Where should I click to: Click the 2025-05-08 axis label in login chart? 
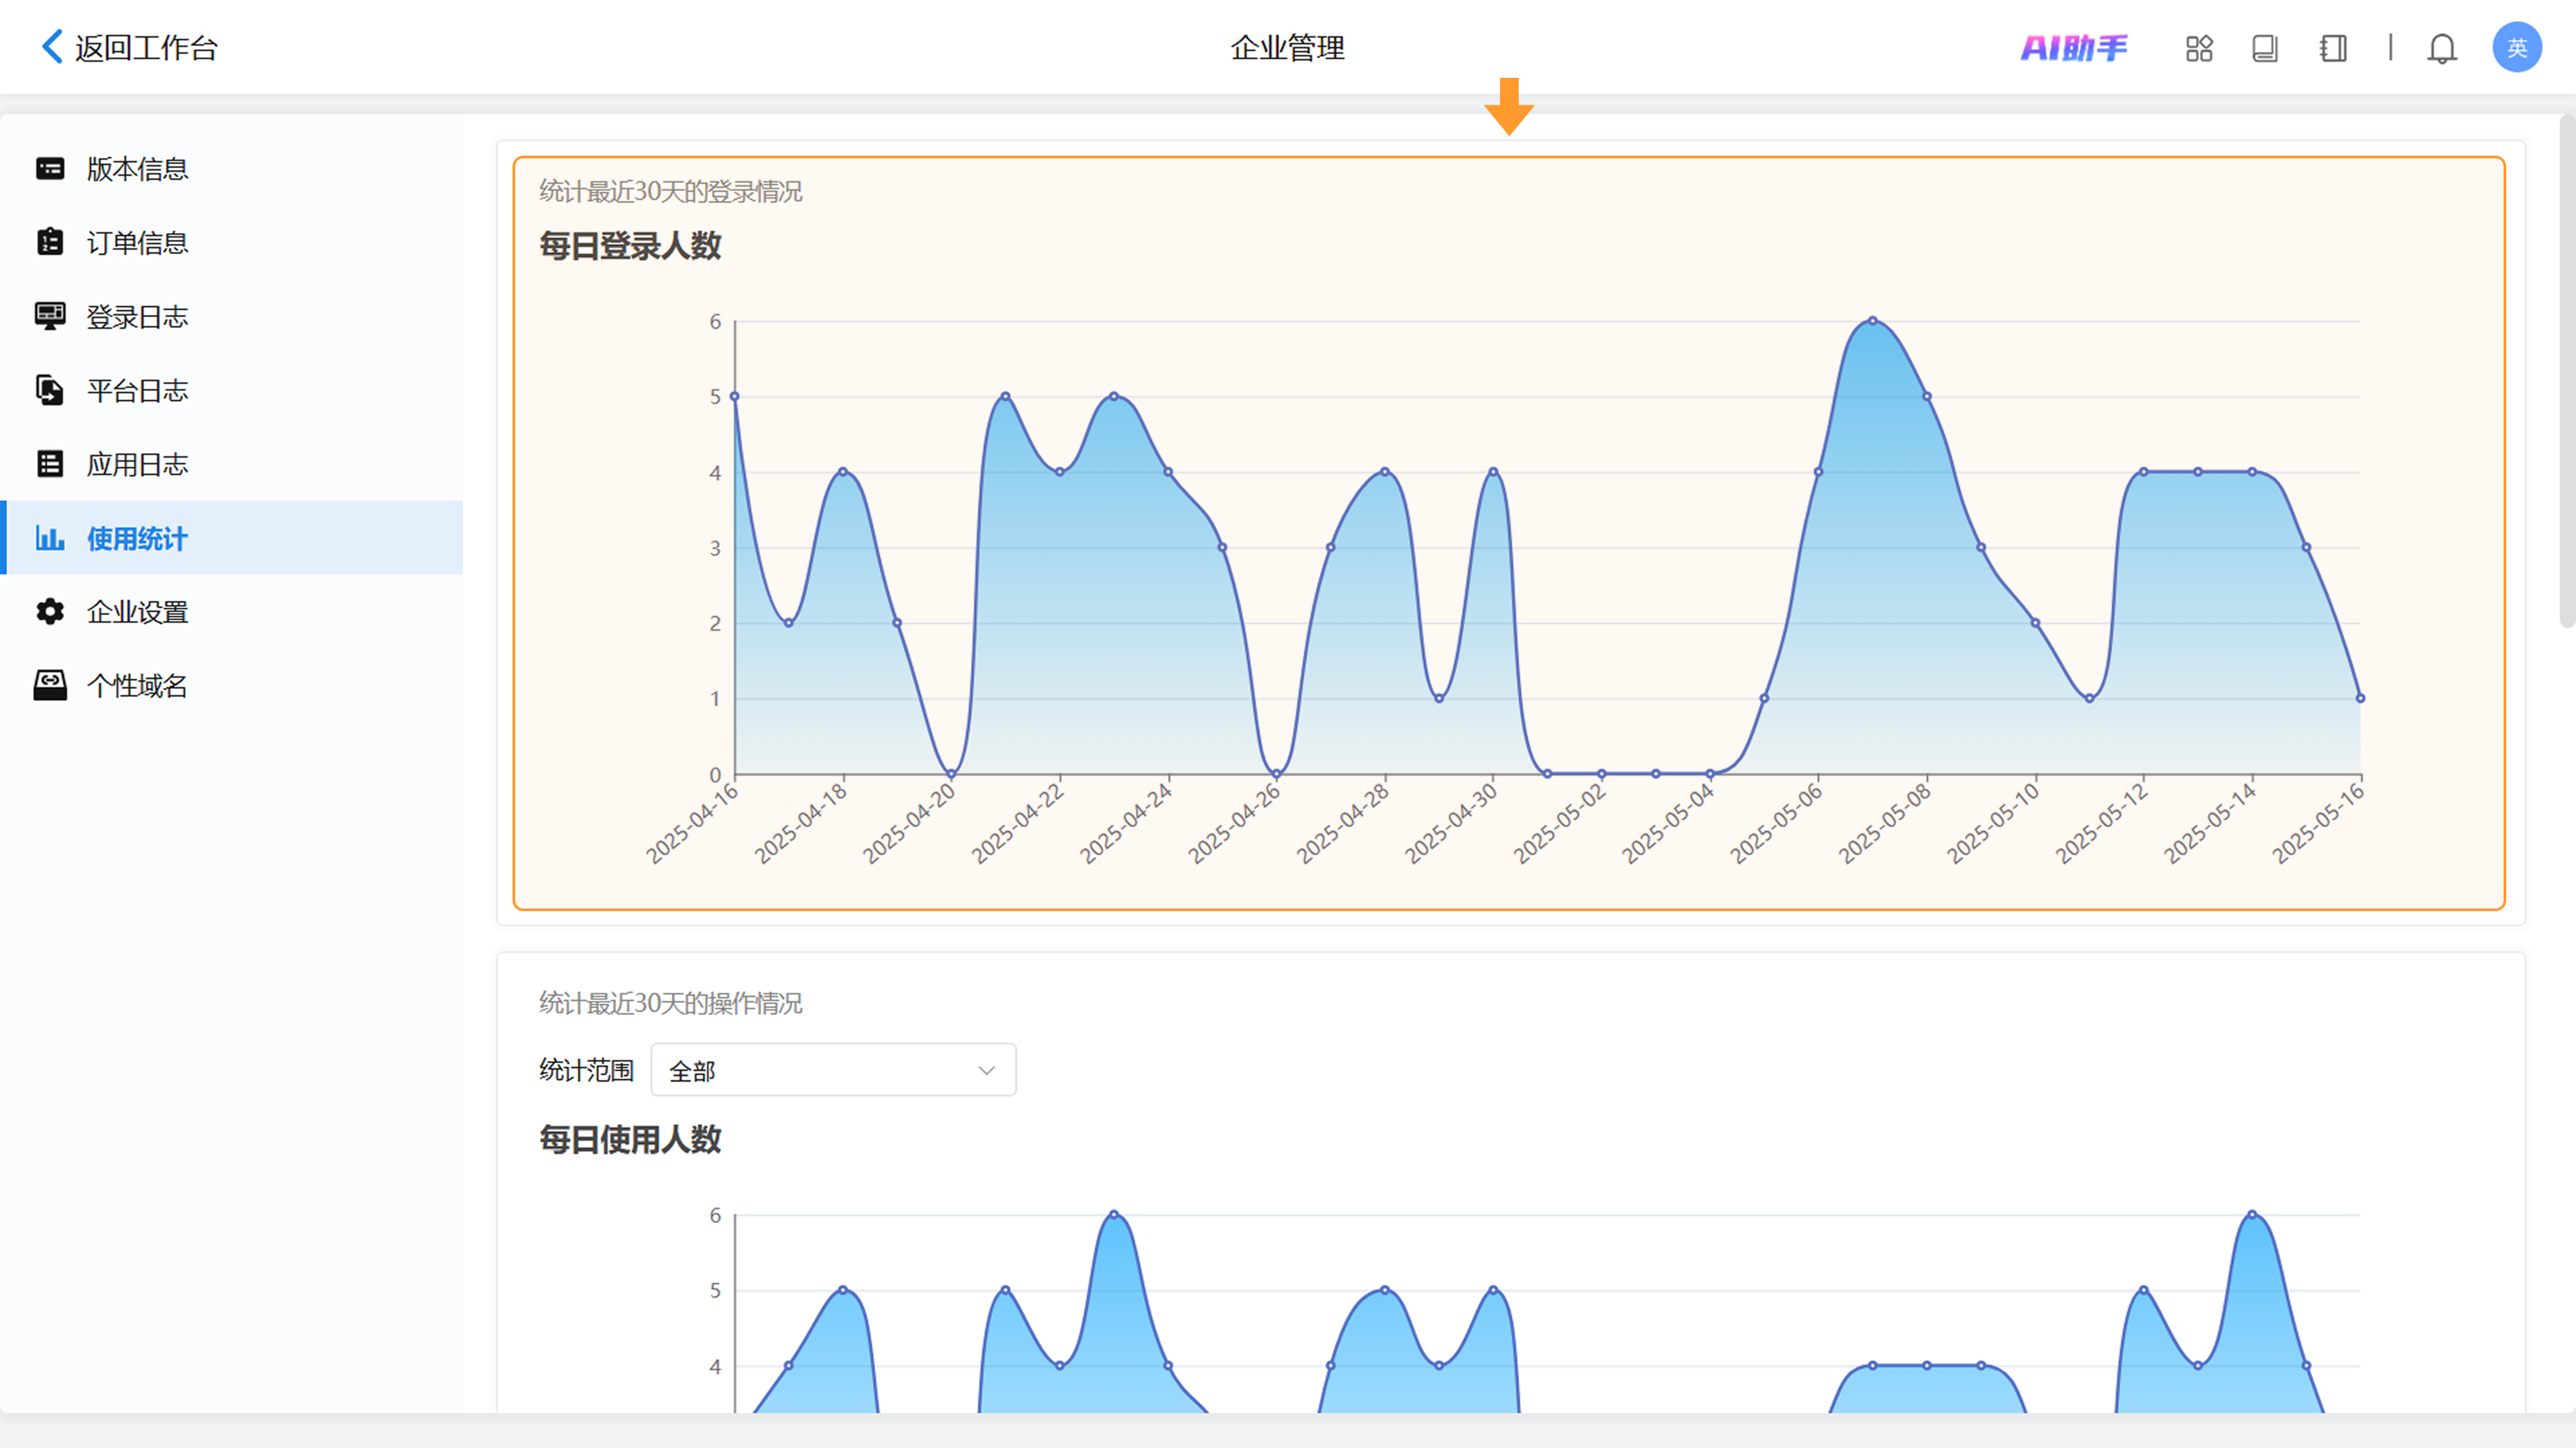(x=1884, y=824)
